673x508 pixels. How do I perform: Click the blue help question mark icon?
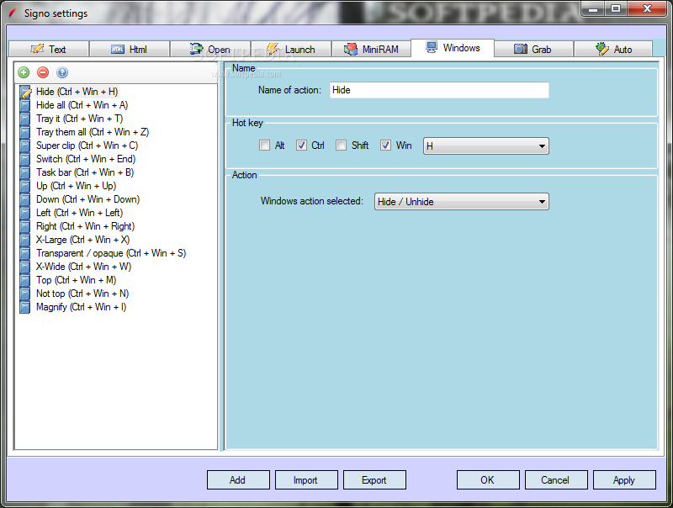(62, 72)
